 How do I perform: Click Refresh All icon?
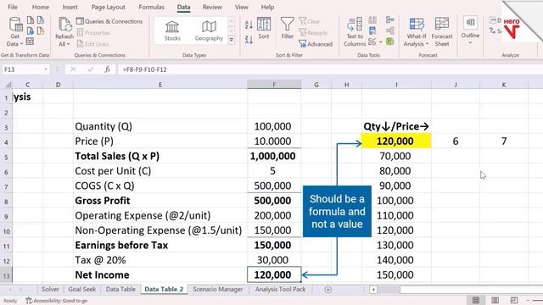coord(64,32)
